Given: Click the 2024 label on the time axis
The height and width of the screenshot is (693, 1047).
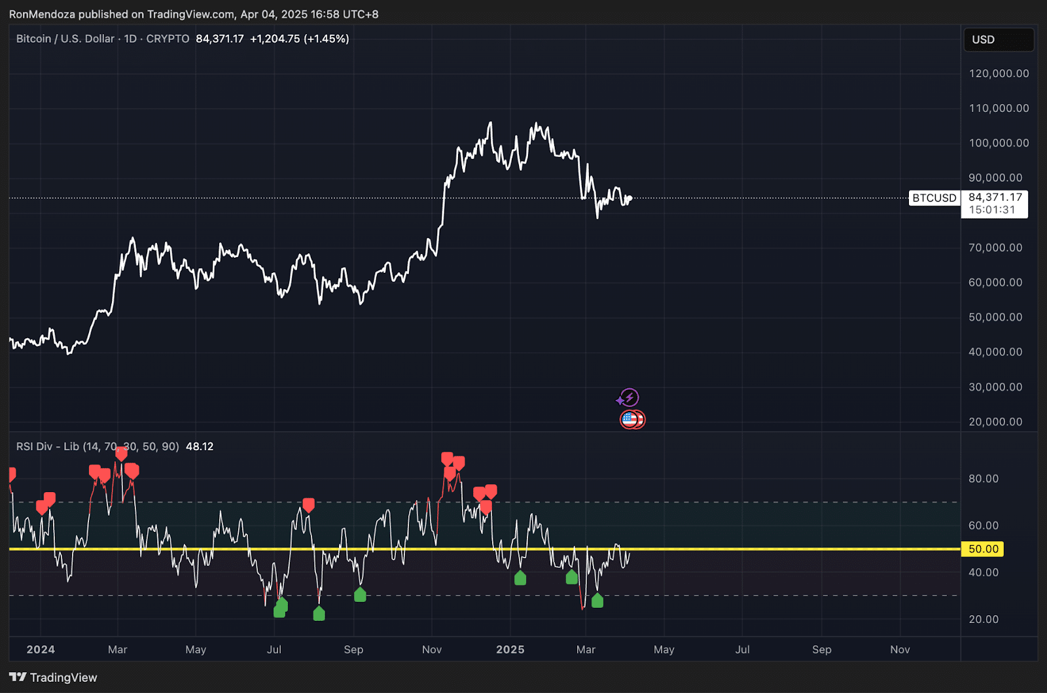Looking at the screenshot, I should coord(41,649).
